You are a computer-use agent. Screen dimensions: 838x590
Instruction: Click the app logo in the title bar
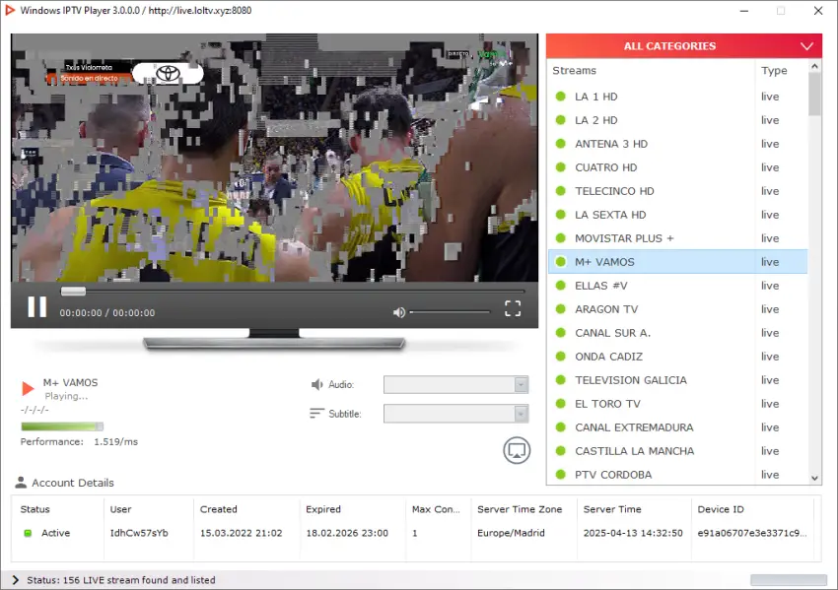pos(10,10)
